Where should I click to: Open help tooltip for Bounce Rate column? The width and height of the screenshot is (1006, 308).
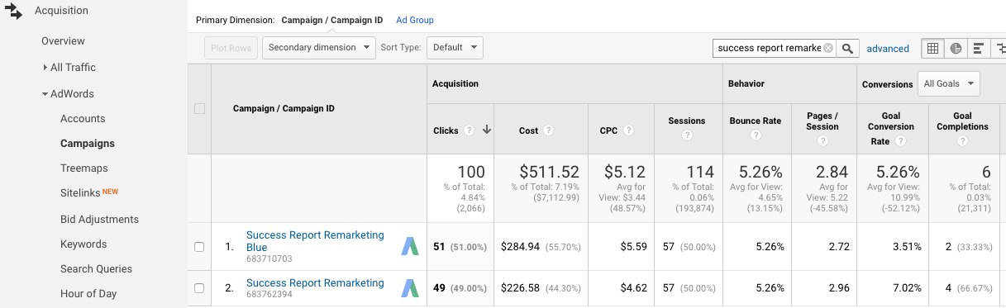click(x=756, y=135)
